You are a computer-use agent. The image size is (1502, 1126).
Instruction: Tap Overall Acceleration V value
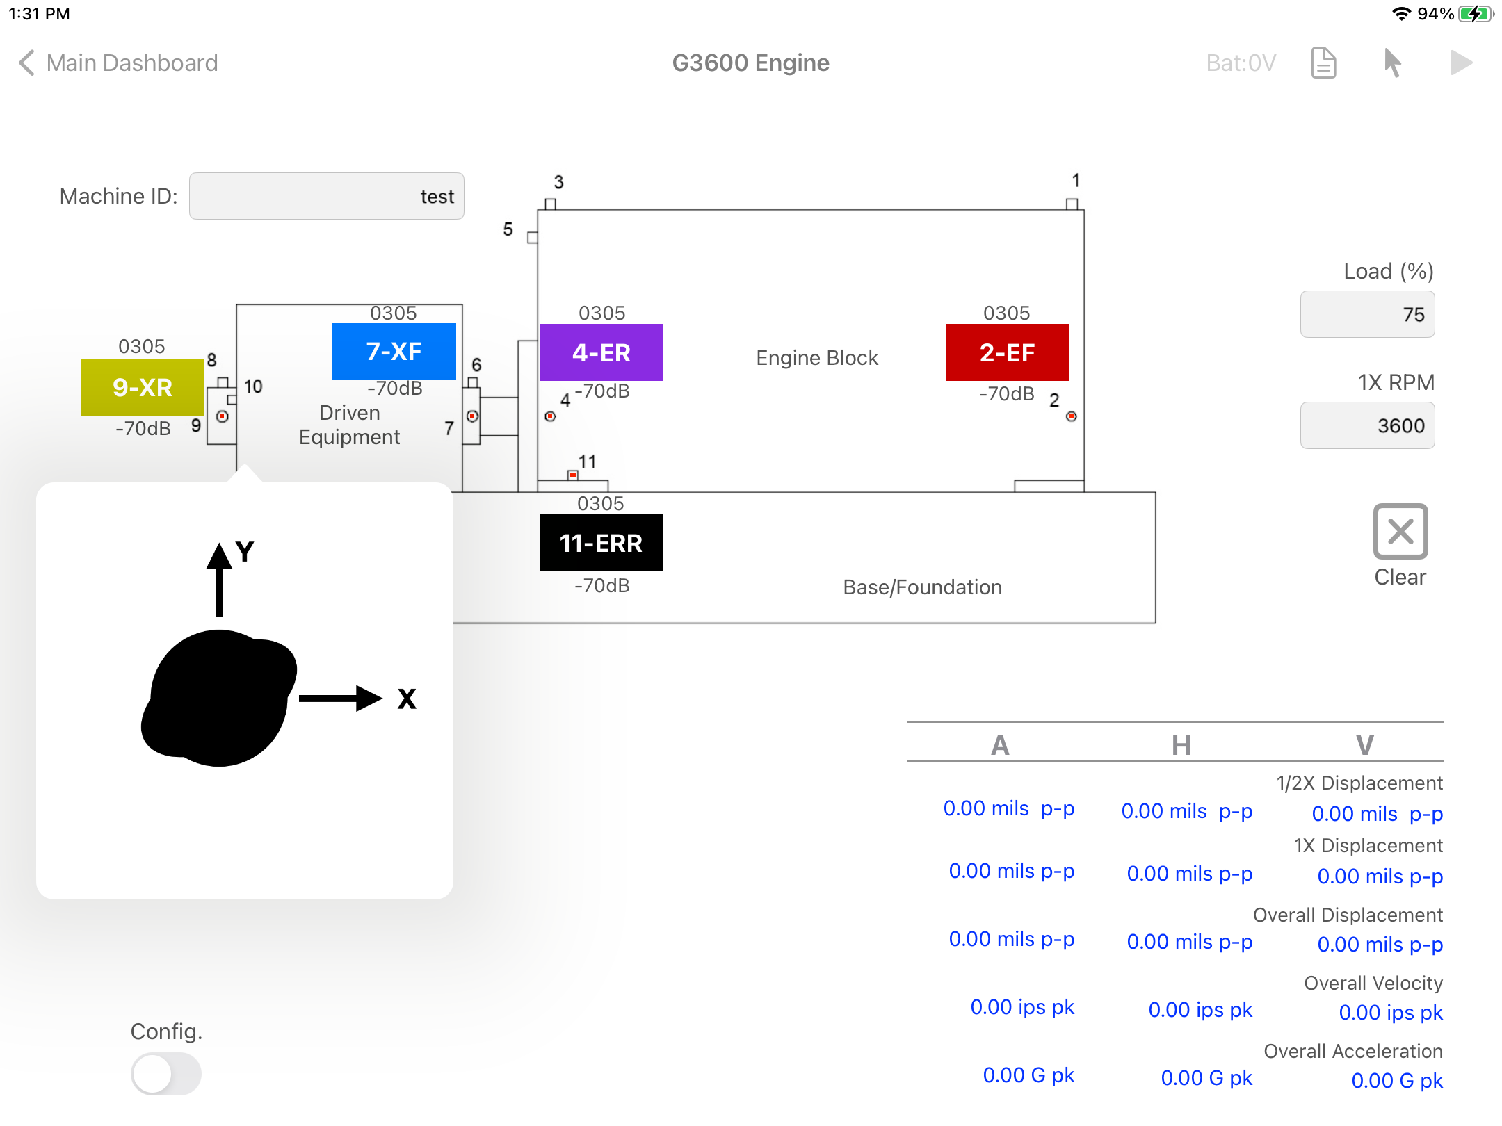1398,1081
